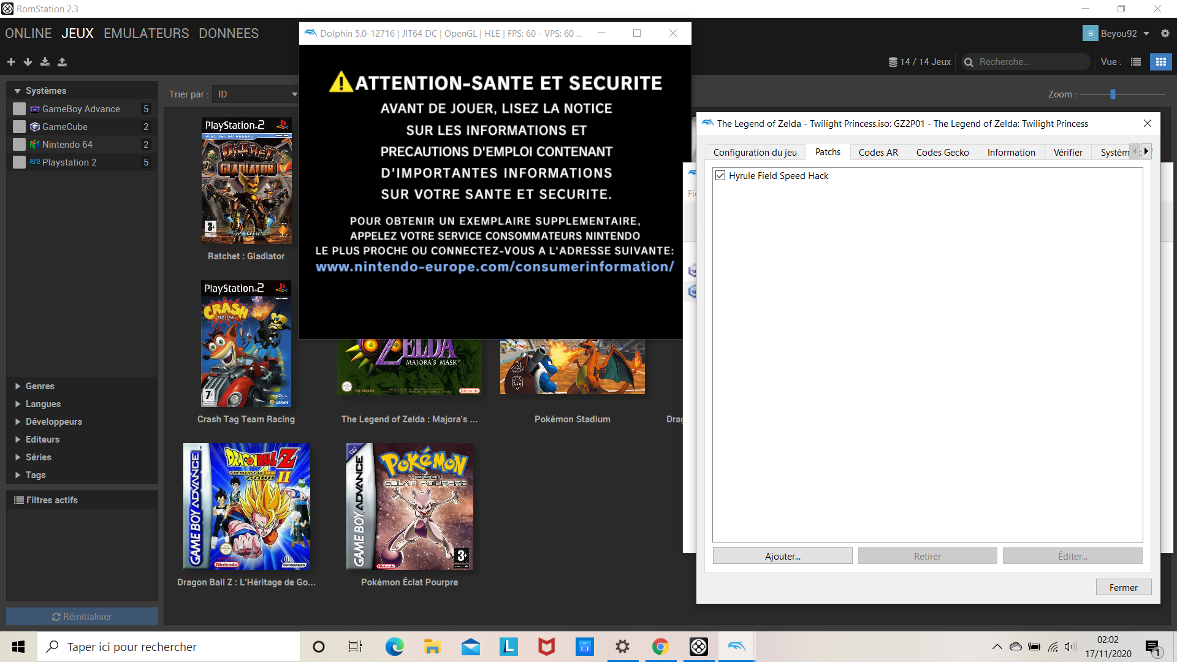
Task: Expand the Editeurs filter
Action: (18, 439)
